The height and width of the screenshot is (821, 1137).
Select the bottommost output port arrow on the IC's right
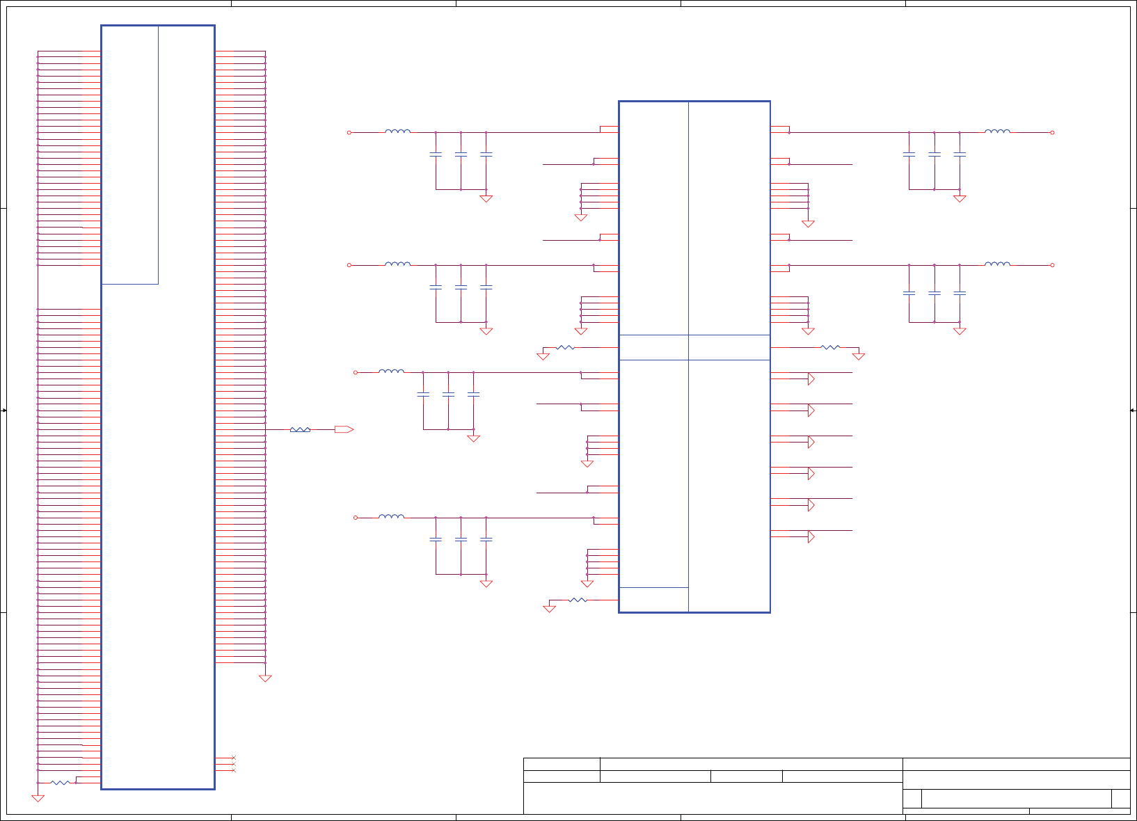[x=811, y=536]
